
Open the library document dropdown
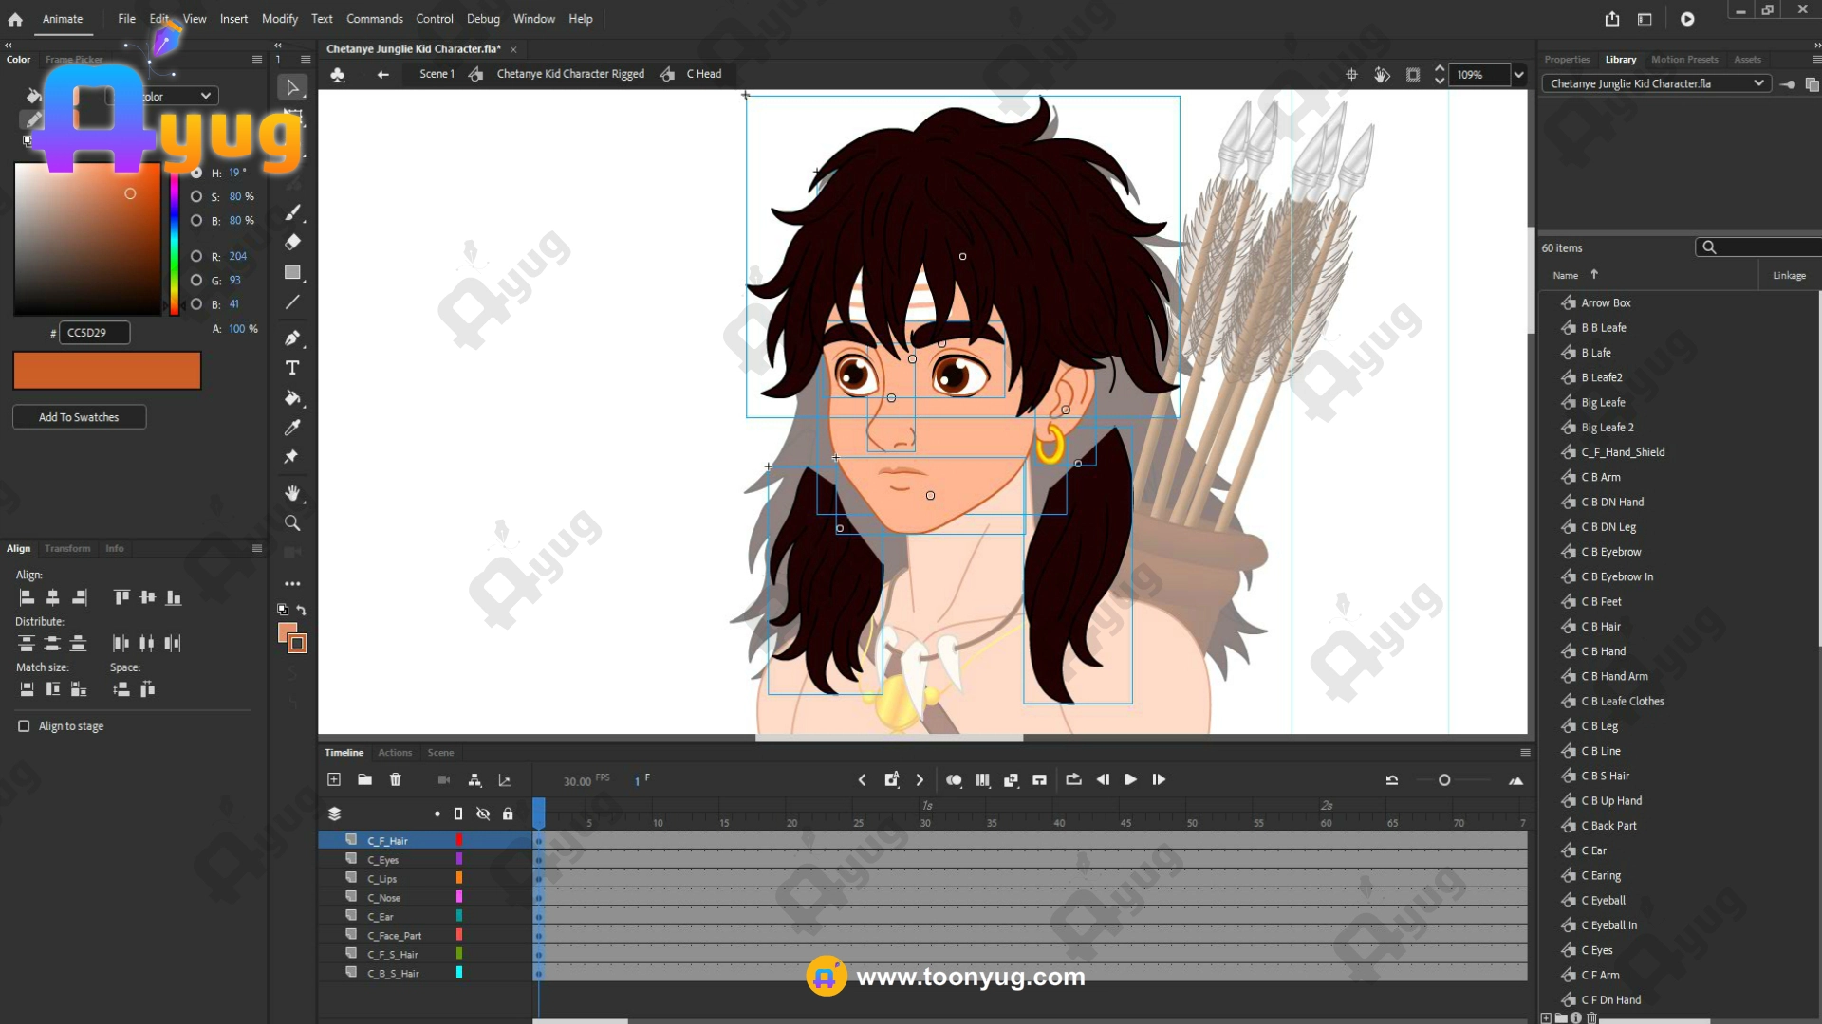1758,83
